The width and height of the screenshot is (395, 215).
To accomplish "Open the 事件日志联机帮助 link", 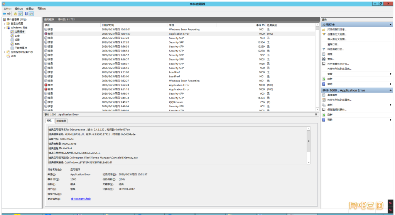I will (x=81, y=199).
